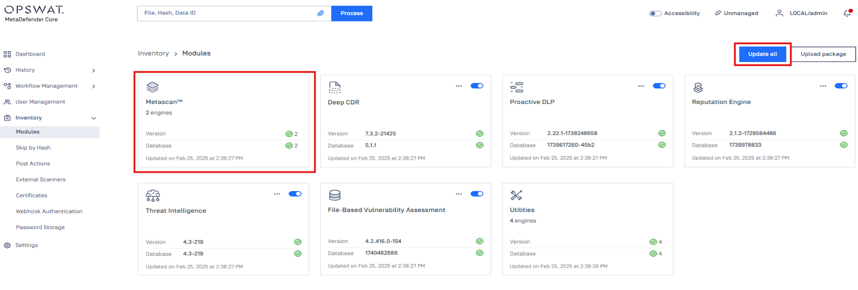Open Skip by Hash
The height and width of the screenshot is (290, 858).
click(33, 148)
